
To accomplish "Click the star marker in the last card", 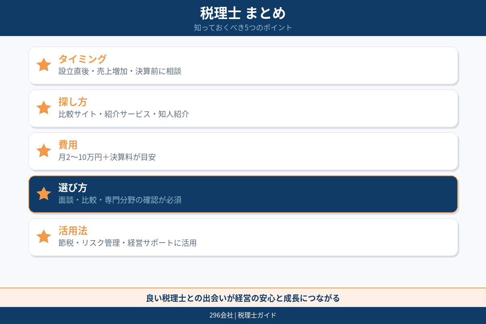I will point(43,237).
